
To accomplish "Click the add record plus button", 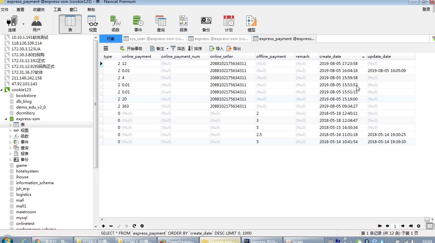I will pyautogui.click(x=103, y=226).
